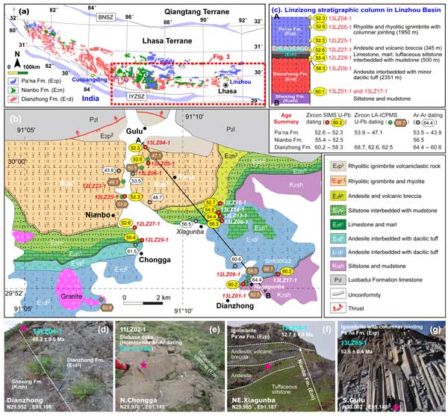Click the 'Age Summary' red heading
The image size is (448, 416).
point(286,119)
